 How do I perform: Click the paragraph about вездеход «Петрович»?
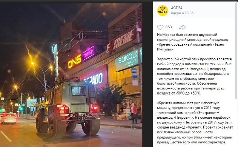click(195, 122)
